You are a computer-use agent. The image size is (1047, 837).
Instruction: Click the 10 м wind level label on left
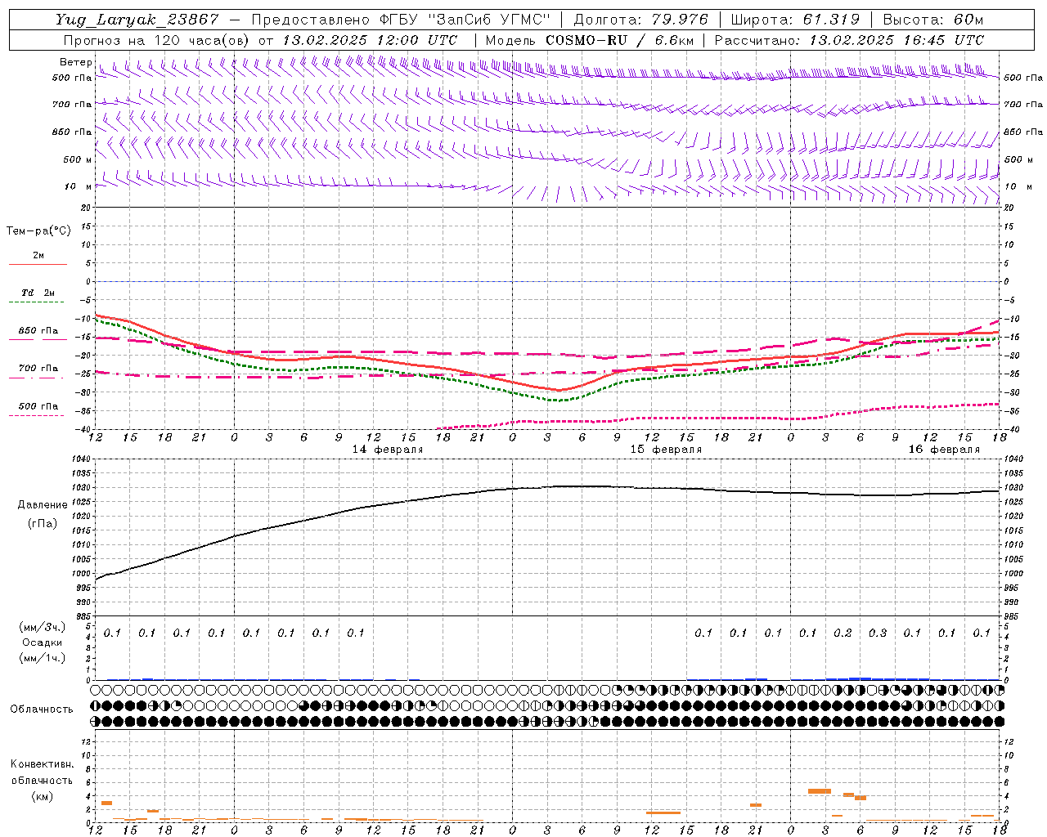pos(78,186)
